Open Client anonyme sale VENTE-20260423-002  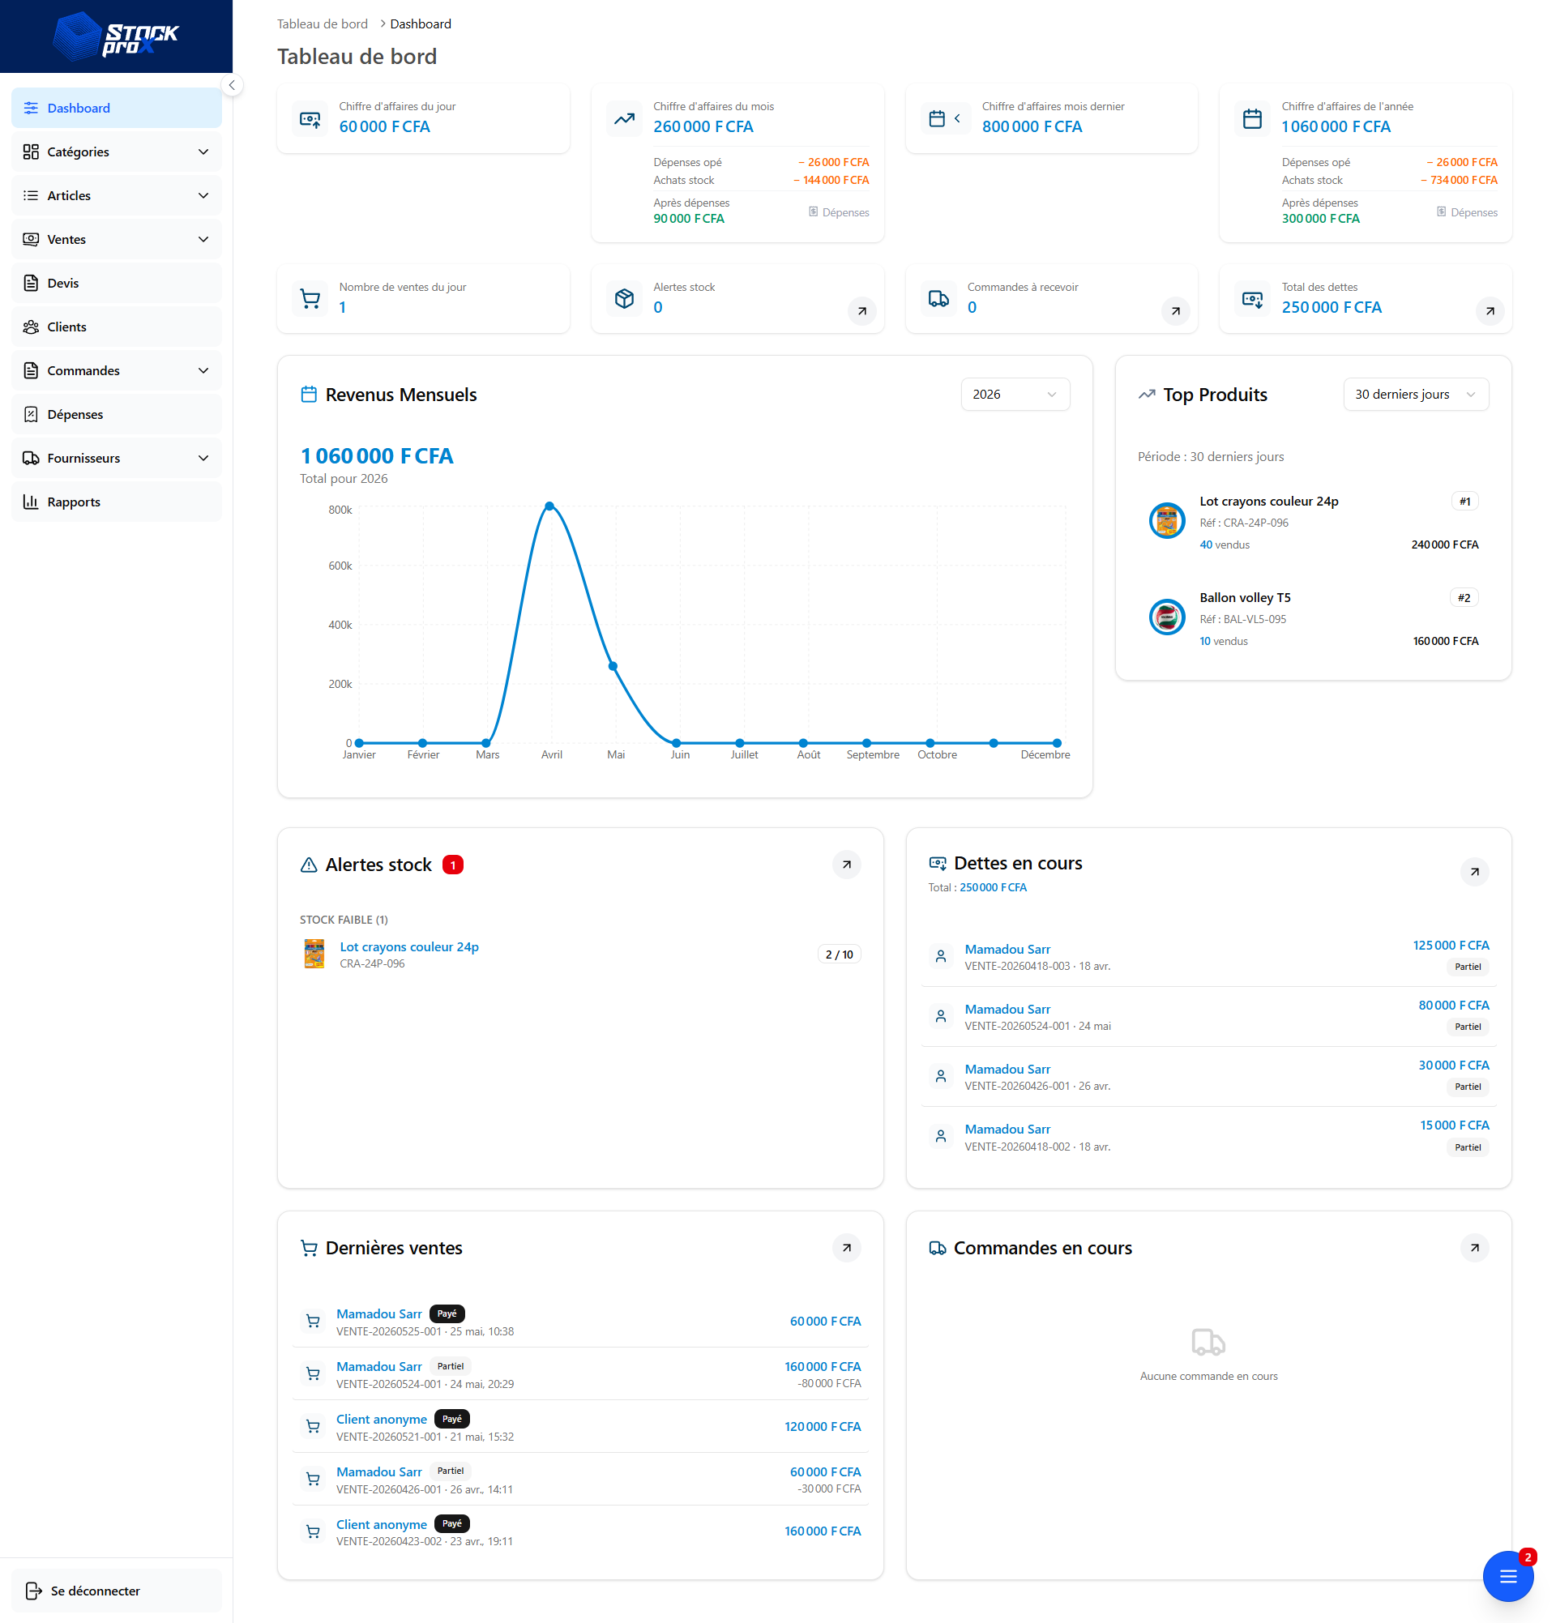pyautogui.click(x=579, y=1532)
